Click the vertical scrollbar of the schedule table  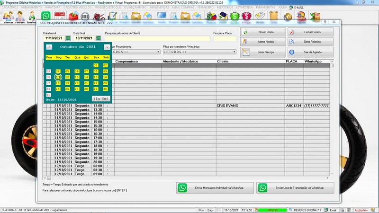tap(332, 117)
